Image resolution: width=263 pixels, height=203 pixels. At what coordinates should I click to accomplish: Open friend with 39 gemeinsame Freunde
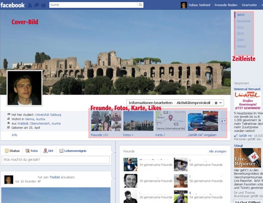click(x=131, y=181)
